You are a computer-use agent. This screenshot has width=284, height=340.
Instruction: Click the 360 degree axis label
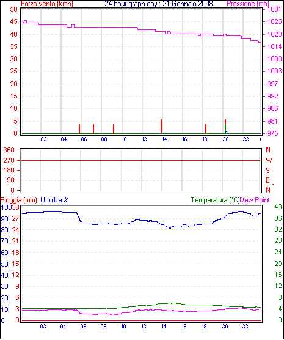coord(9,150)
